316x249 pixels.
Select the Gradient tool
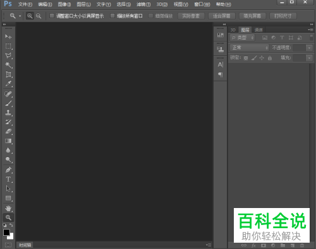[x=8, y=141]
